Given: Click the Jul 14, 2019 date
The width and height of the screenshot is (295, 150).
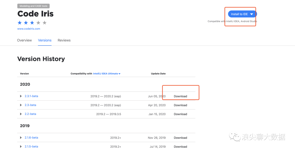Looking at the screenshot, I should coord(158,147).
